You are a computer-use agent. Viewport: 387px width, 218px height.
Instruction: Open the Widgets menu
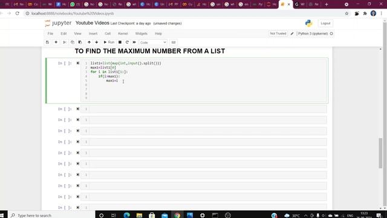141,34
